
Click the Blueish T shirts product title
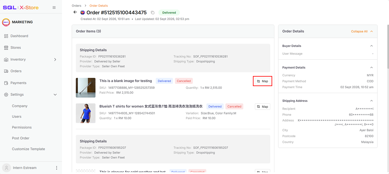point(151,106)
